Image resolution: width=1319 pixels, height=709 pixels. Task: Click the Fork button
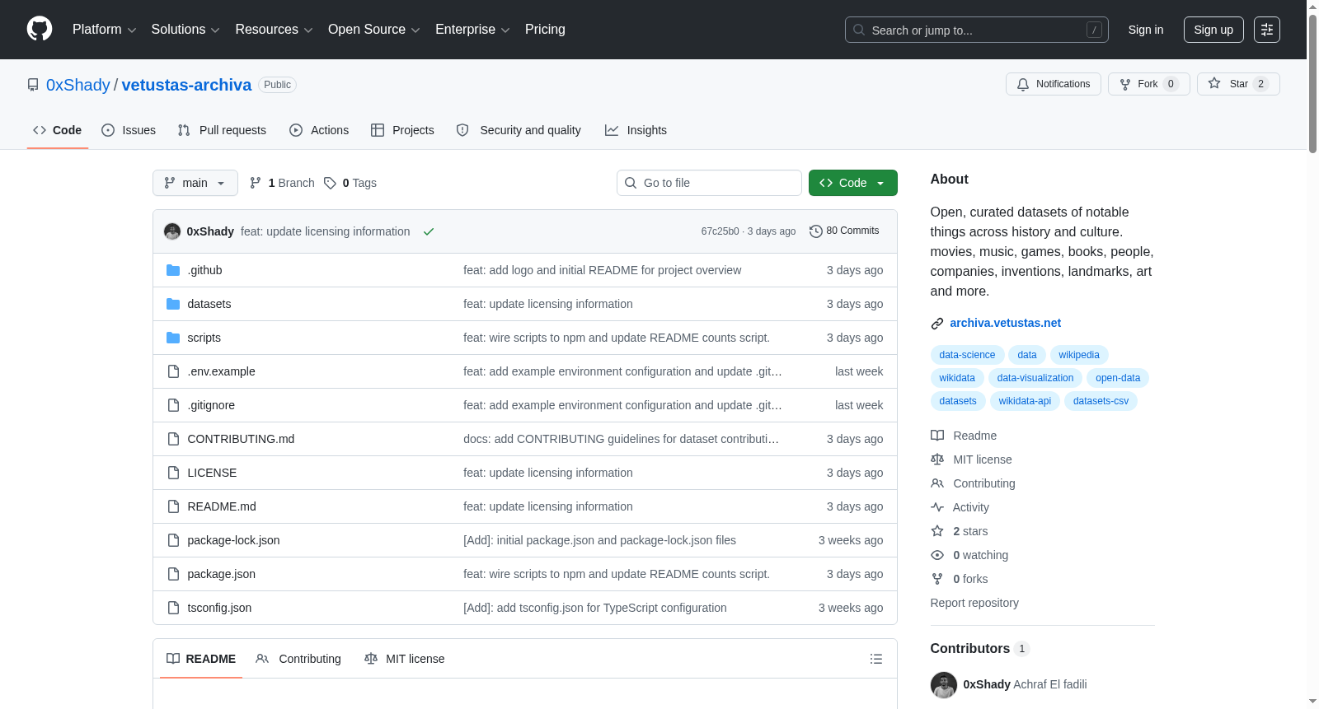click(x=1149, y=84)
